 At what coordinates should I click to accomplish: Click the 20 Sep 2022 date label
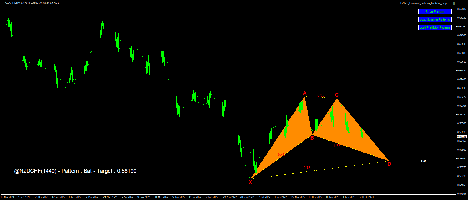pos(247,197)
